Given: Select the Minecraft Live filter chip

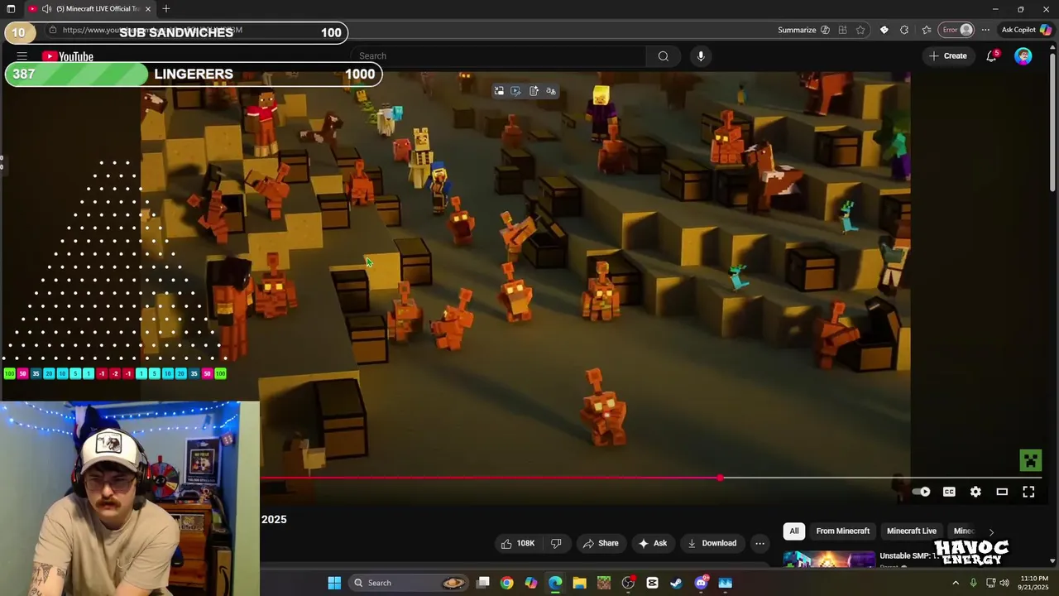Looking at the screenshot, I should pos(912,531).
